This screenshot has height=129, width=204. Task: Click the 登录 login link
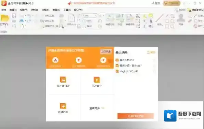pos(156,3)
